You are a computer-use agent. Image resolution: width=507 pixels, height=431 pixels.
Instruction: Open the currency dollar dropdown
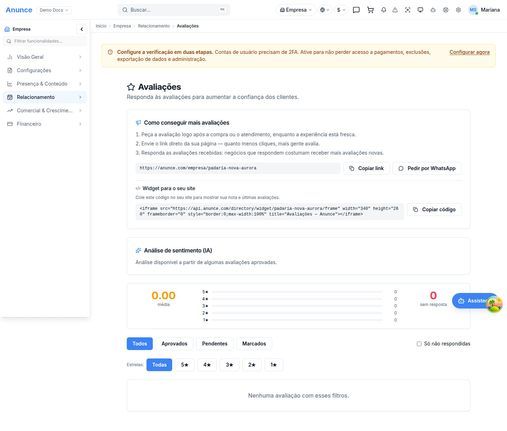coord(341,10)
